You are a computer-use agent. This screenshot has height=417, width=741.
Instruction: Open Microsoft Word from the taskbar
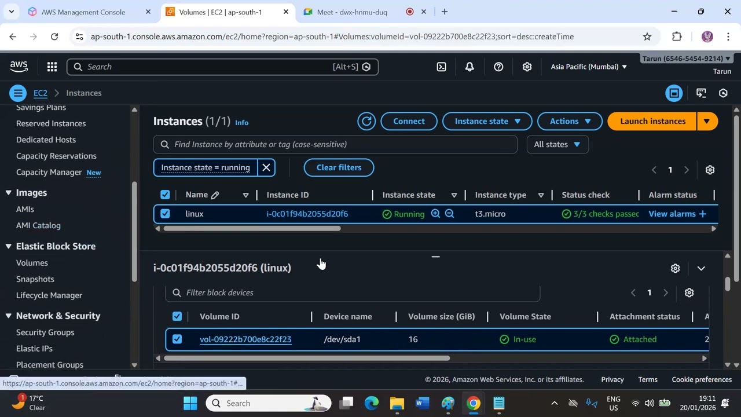pyautogui.click(x=422, y=403)
